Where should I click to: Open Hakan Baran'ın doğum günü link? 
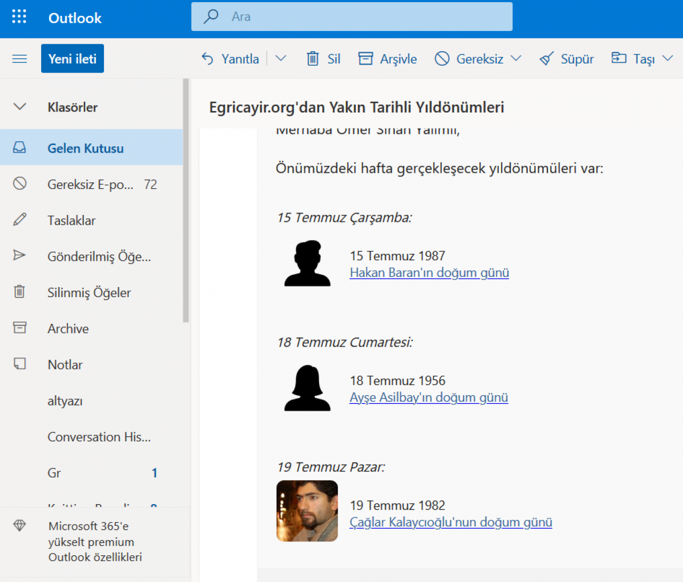tap(429, 273)
